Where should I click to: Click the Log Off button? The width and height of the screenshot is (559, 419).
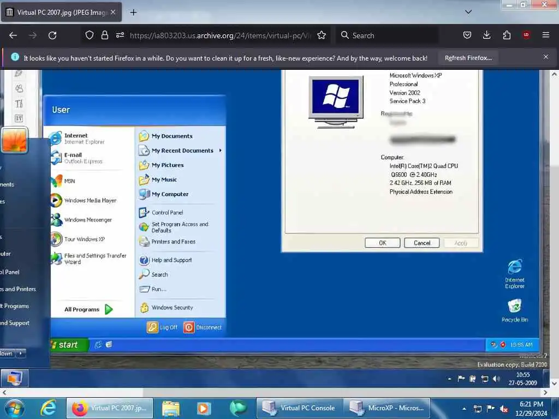pos(162,327)
